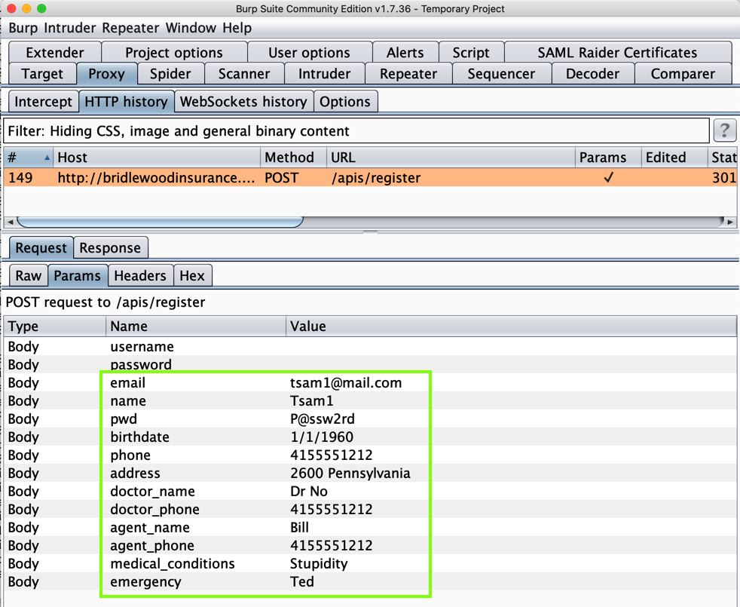Select the Intercept sub-tab
740x607 pixels.
tap(43, 102)
